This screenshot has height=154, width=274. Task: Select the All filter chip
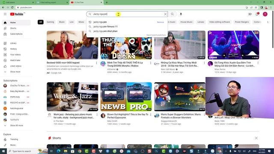[41, 22]
